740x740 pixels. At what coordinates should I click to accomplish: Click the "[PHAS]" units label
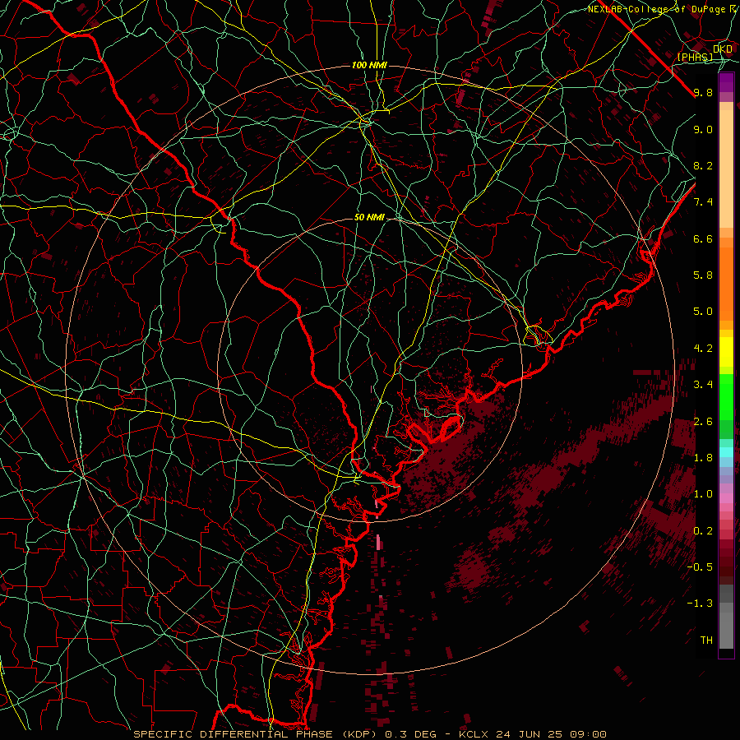[x=695, y=58]
